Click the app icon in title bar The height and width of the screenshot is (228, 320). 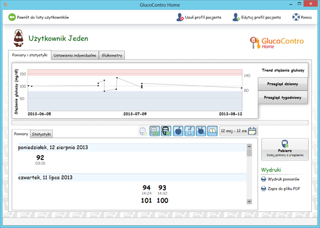click(x=6, y=4)
